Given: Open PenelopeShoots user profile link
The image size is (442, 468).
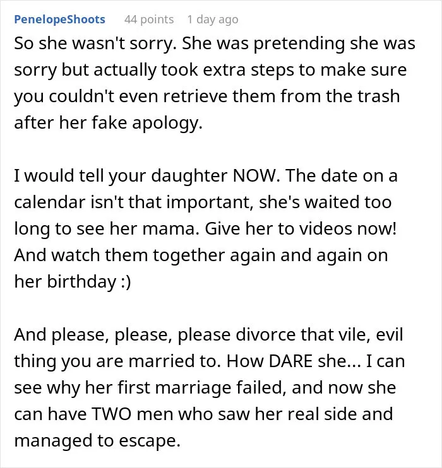Looking at the screenshot, I should pyautogui.click(x=59, y=20).
